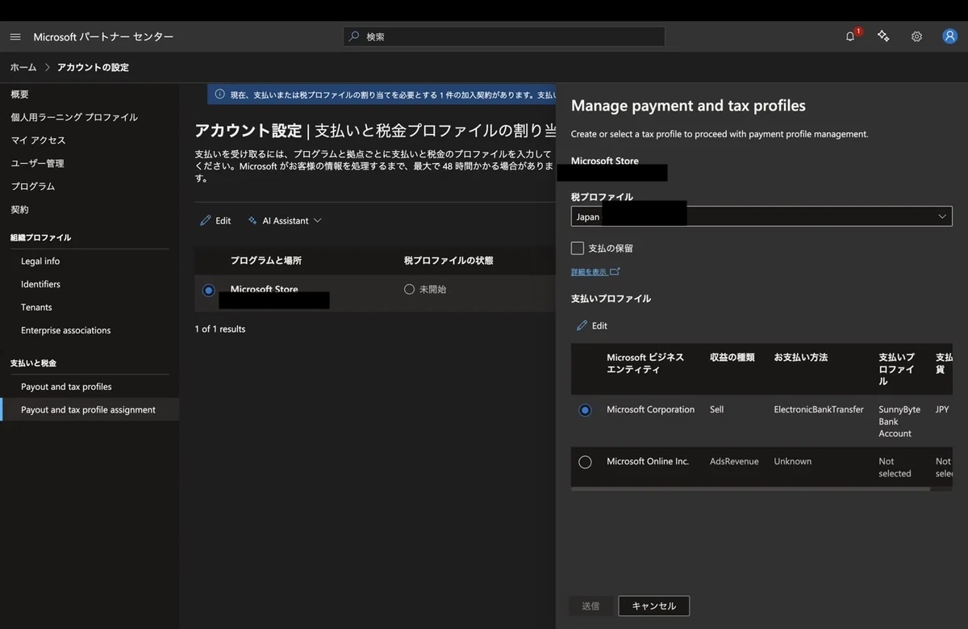
Task: Open 個人用ラーニング プロファイル in the sidebar
Action: click(74, 117)
